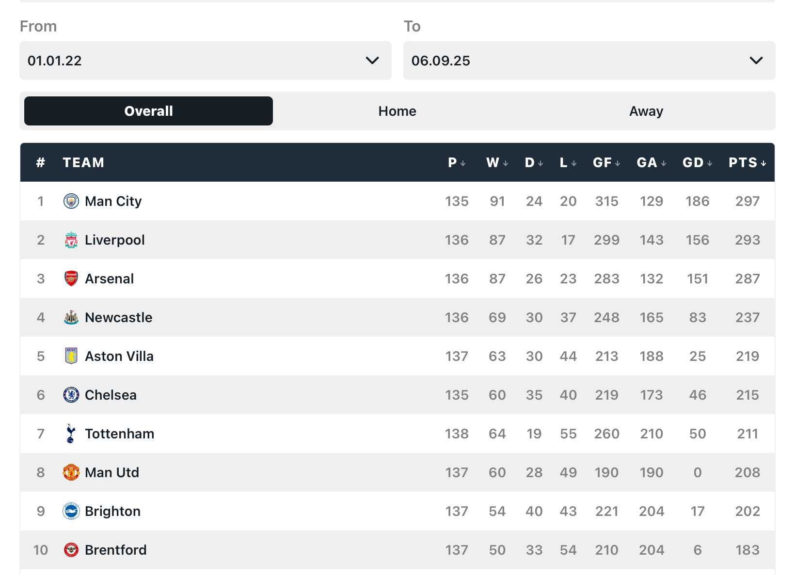Viewport: 795px width, 575px height.
Task: Click the Arsenal club crest
Action: click(x=71, y=279)
